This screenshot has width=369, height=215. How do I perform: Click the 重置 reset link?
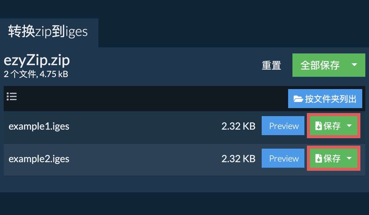(x=271, y=65)
